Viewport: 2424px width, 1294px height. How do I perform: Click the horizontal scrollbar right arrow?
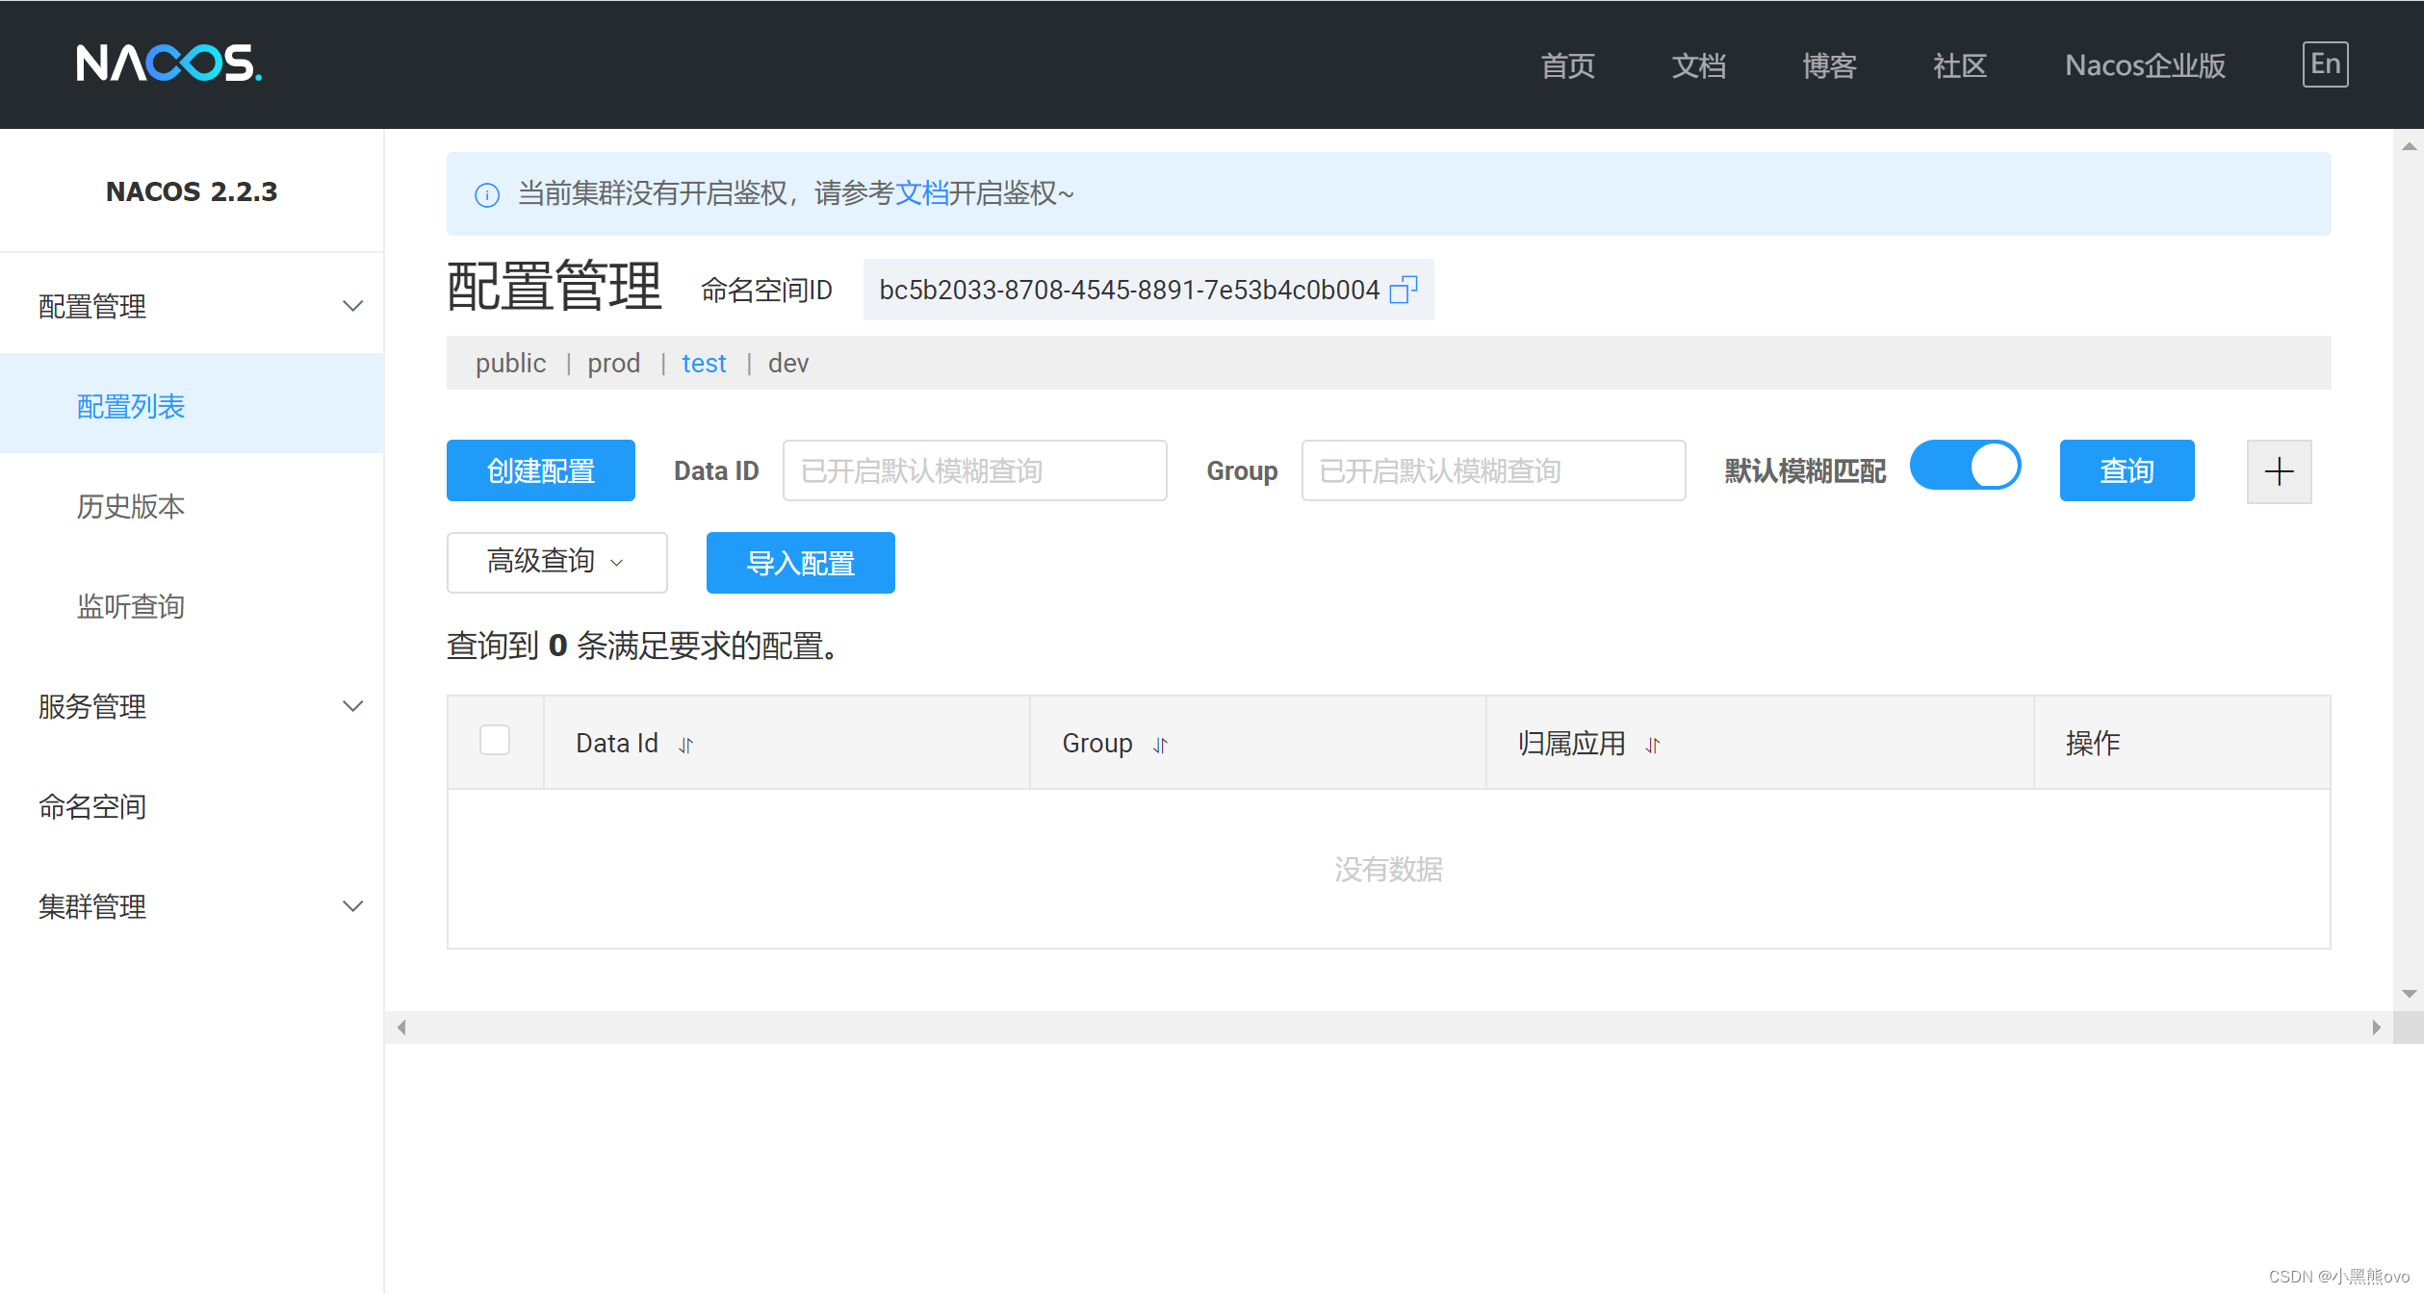(x=2376, y=1028)
